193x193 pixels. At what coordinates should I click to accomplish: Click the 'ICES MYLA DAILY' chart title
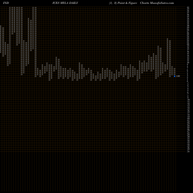pos(65,3)
